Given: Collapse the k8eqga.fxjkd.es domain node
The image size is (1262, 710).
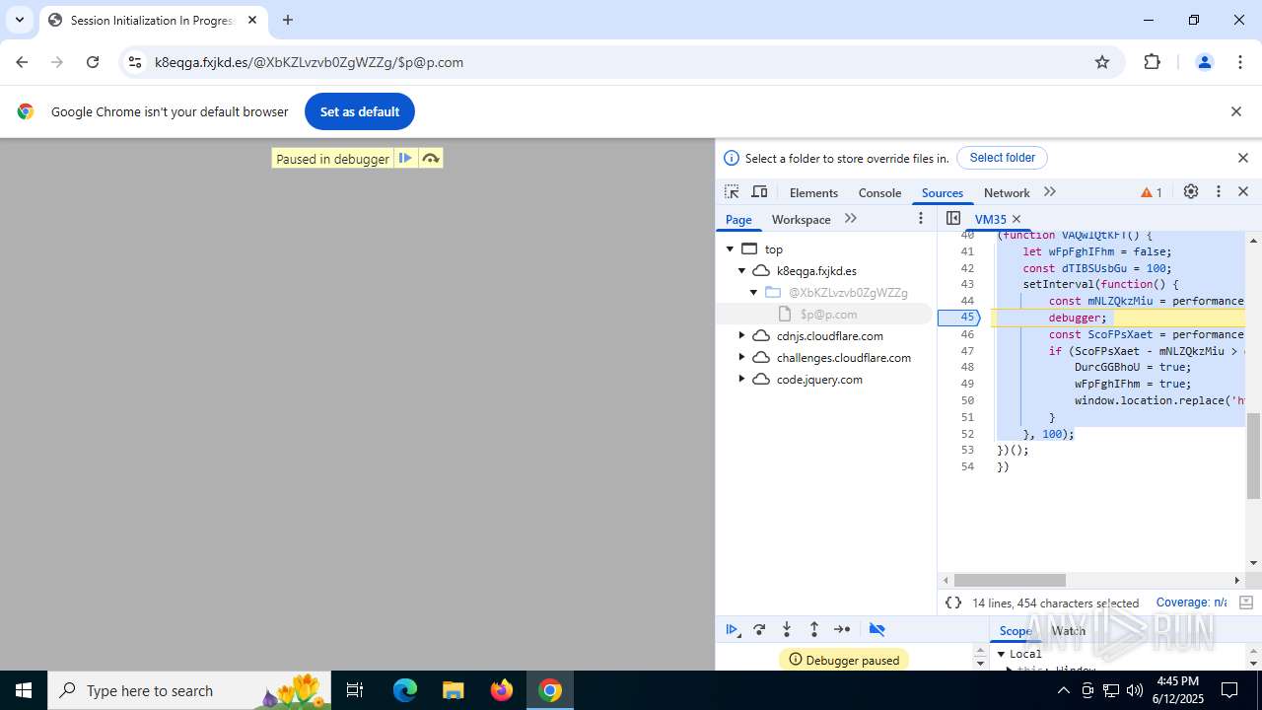Looking at the screenshot, I should 742,271.
